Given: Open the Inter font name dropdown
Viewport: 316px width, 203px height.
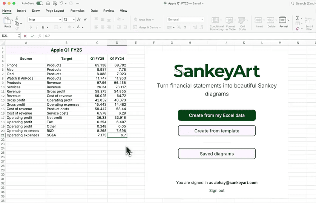Looking at the screenshot, I should (44, 20).
